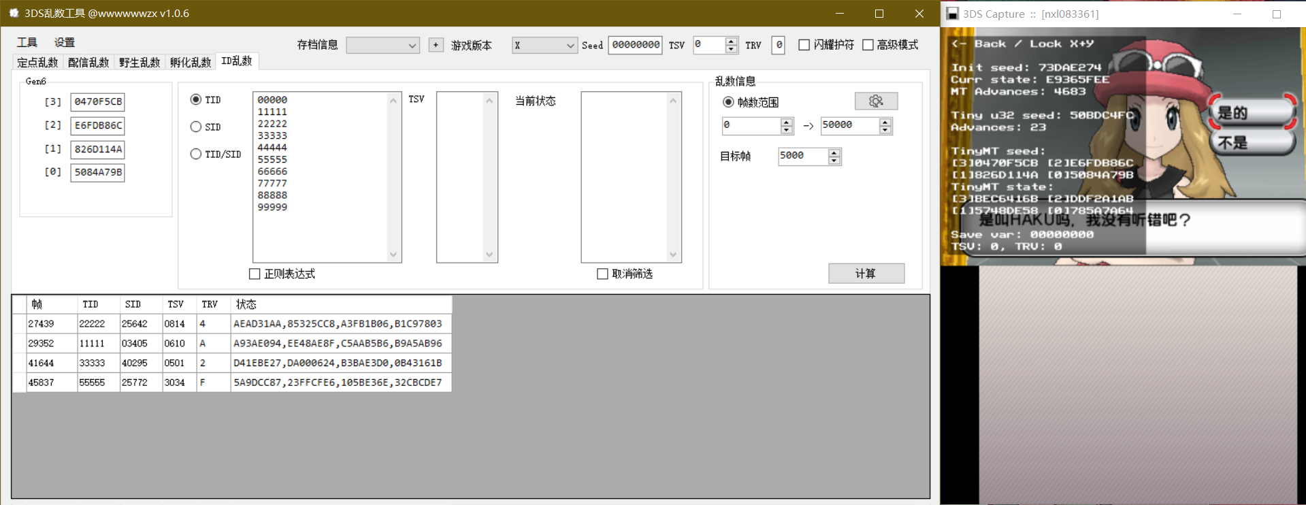1306x505 pixels.
Task: Click the TRV column header
Action: [214, 304]
